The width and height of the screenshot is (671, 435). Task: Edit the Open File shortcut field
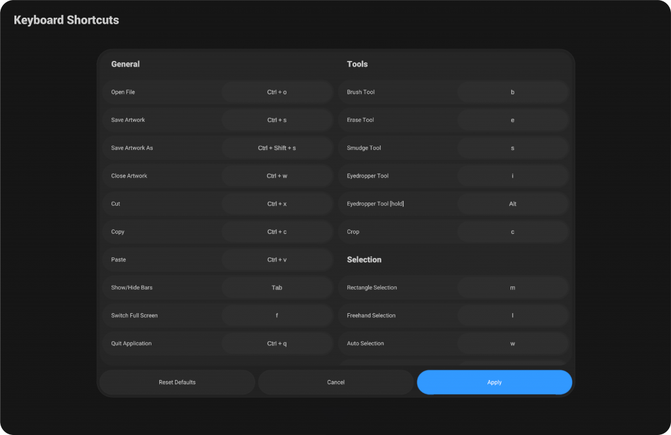[x=277, y=92]
